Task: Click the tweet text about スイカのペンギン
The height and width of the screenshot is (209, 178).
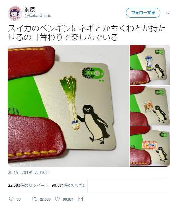Action: coord(87,33)
